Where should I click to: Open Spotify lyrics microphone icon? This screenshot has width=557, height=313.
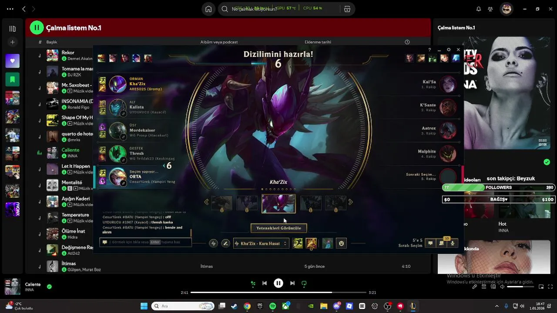(475, 287)
